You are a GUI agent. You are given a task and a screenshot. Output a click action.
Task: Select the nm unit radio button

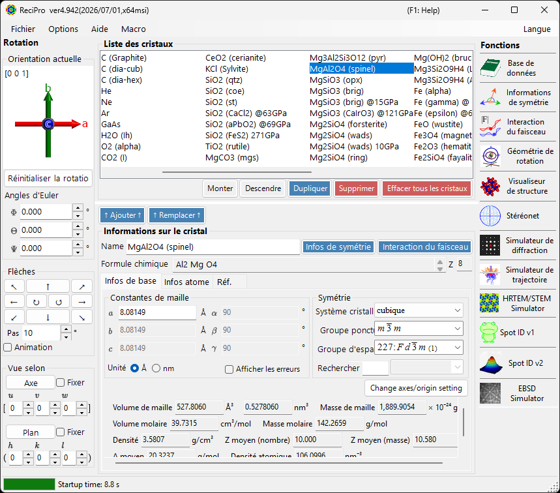coord(156,368)
